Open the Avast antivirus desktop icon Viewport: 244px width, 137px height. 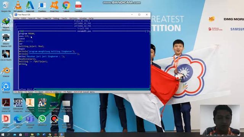(54, 7)
